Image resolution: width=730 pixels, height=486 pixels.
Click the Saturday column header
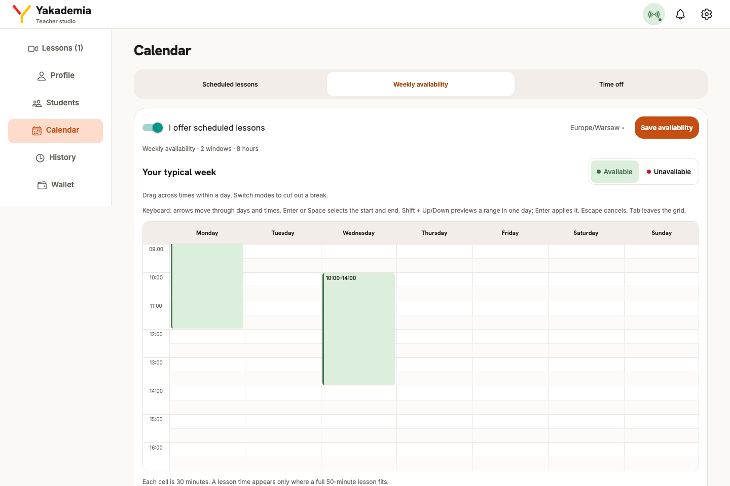coord(586,233)
